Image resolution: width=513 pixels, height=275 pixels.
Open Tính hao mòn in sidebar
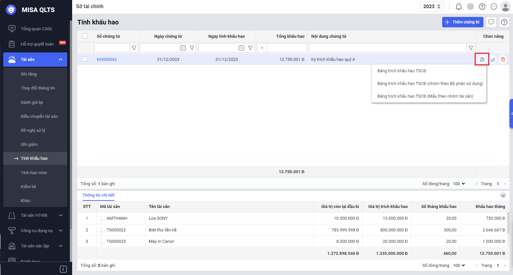click(x=34, y=172)
